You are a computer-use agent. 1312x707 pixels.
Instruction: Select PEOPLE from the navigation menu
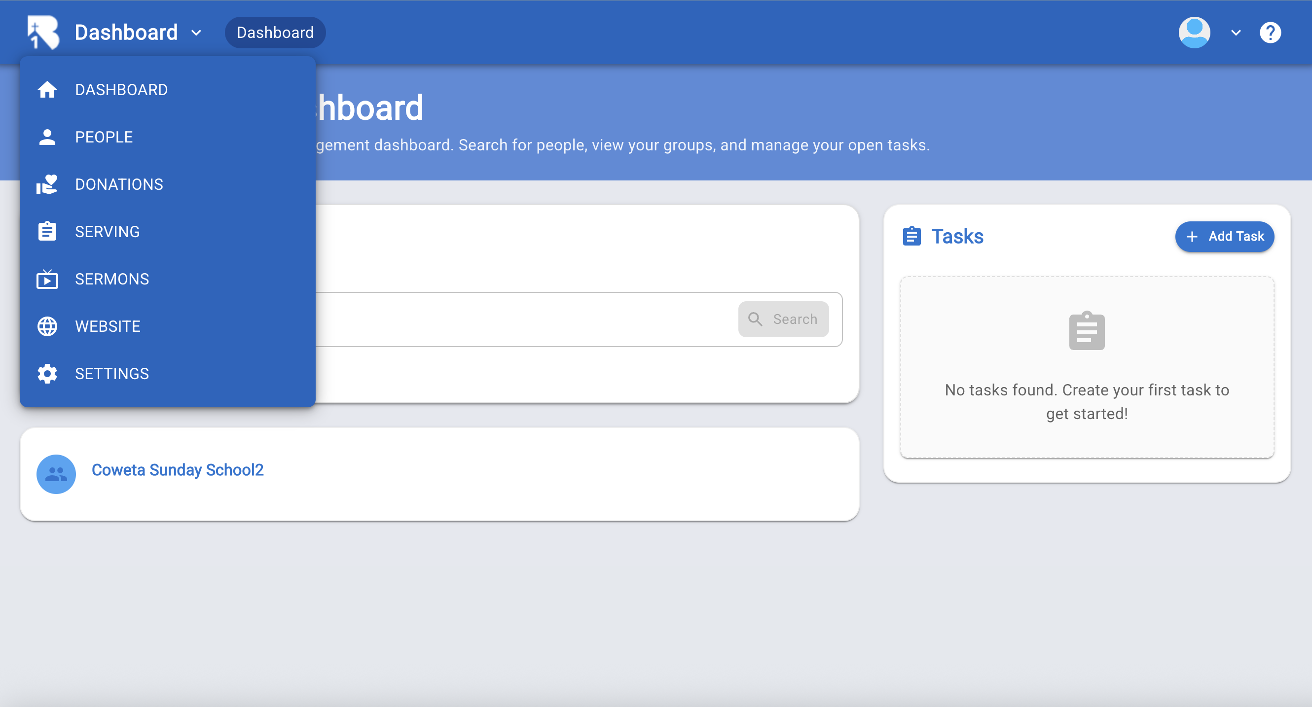pyautogui.click(x=104, y=137)
